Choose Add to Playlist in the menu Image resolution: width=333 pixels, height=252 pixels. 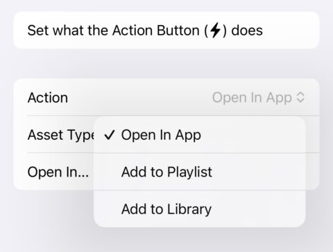pyautogui.click(x=199, y=172)
